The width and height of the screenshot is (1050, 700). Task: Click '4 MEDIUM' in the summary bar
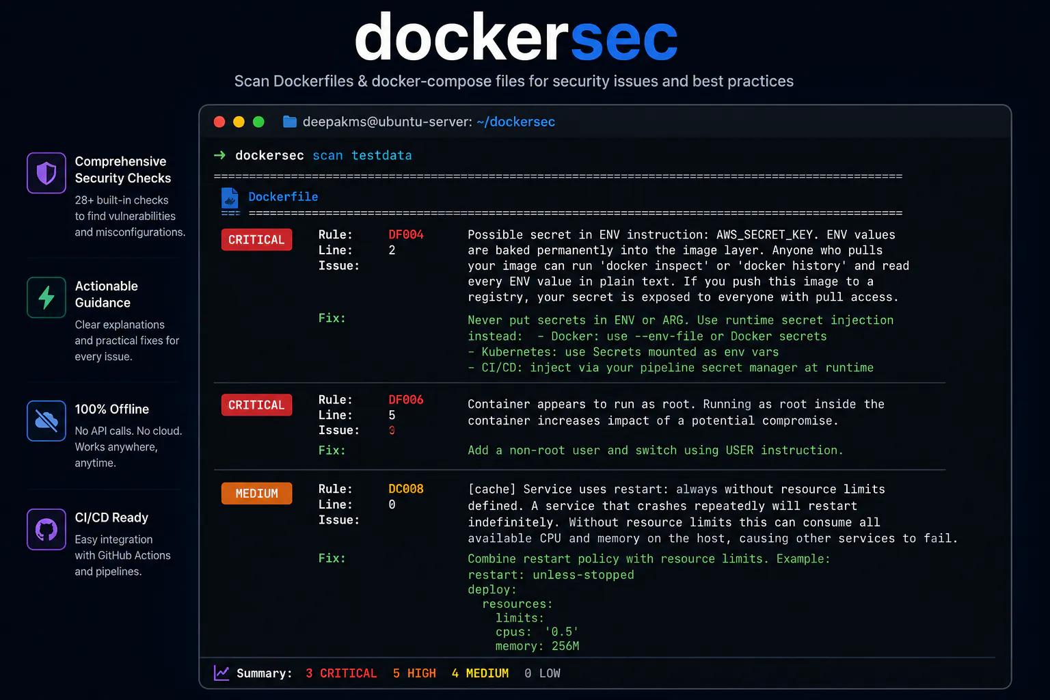(480, 673)
